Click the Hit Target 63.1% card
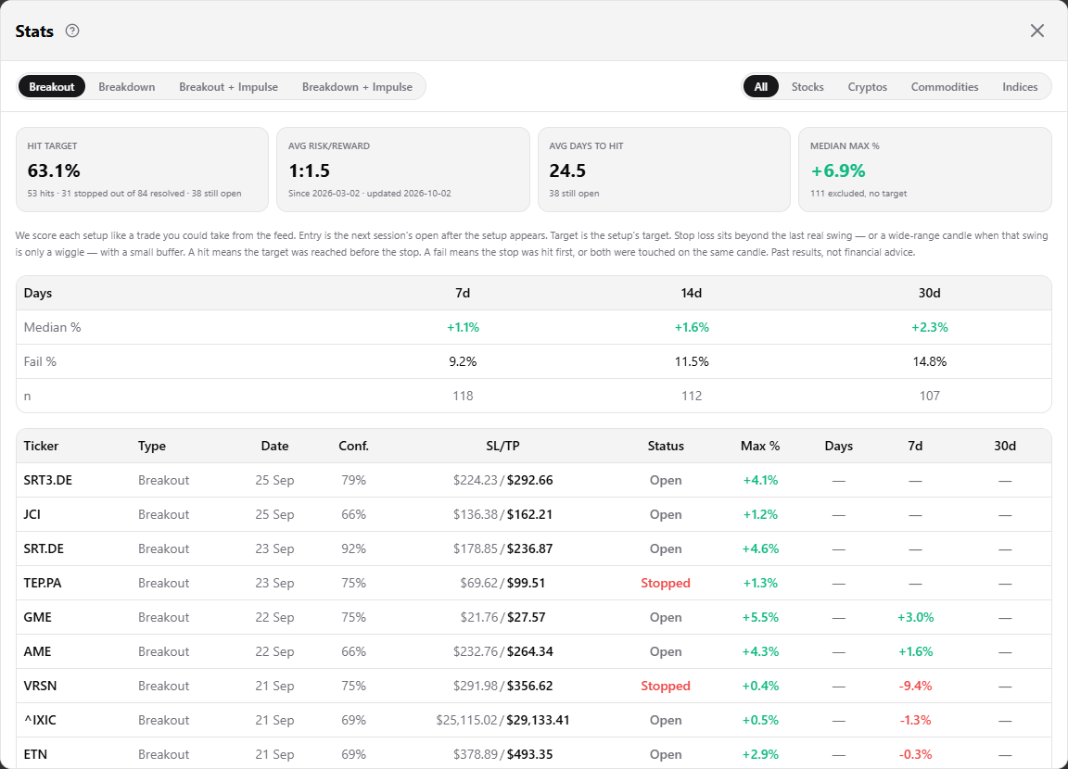This screenshot has height=769, width=1068. point(143,170)
